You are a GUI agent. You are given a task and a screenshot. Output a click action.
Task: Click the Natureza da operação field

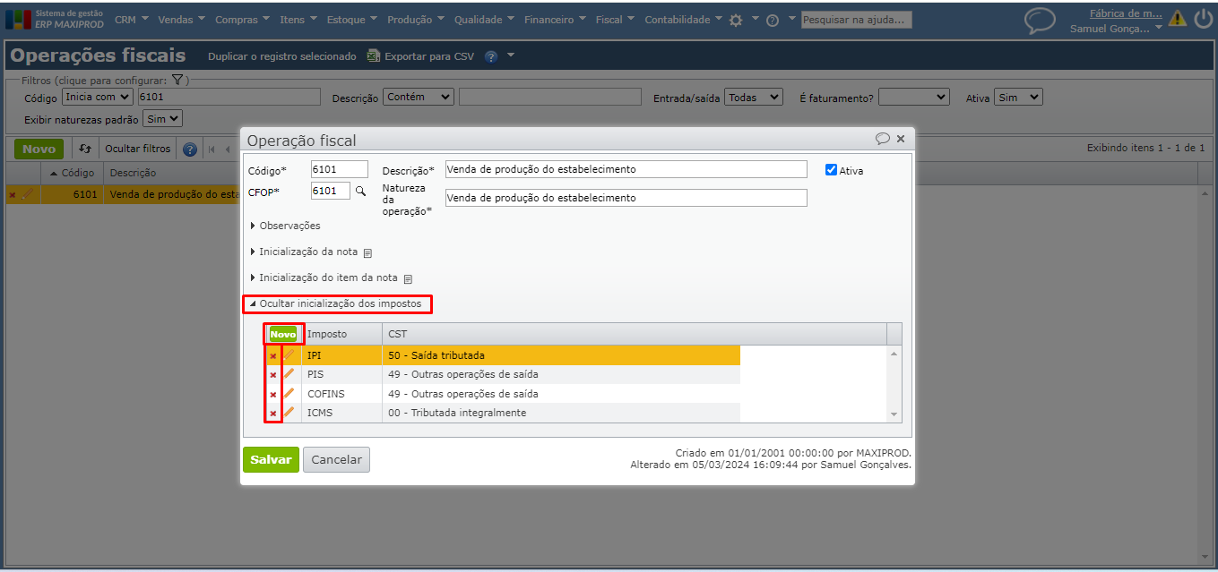tap(626, 198)
